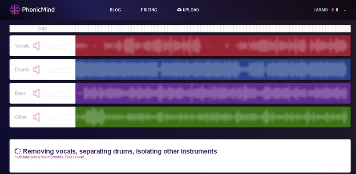Click the Drums track label
356x174 pixels.
(x=22, y=70)
